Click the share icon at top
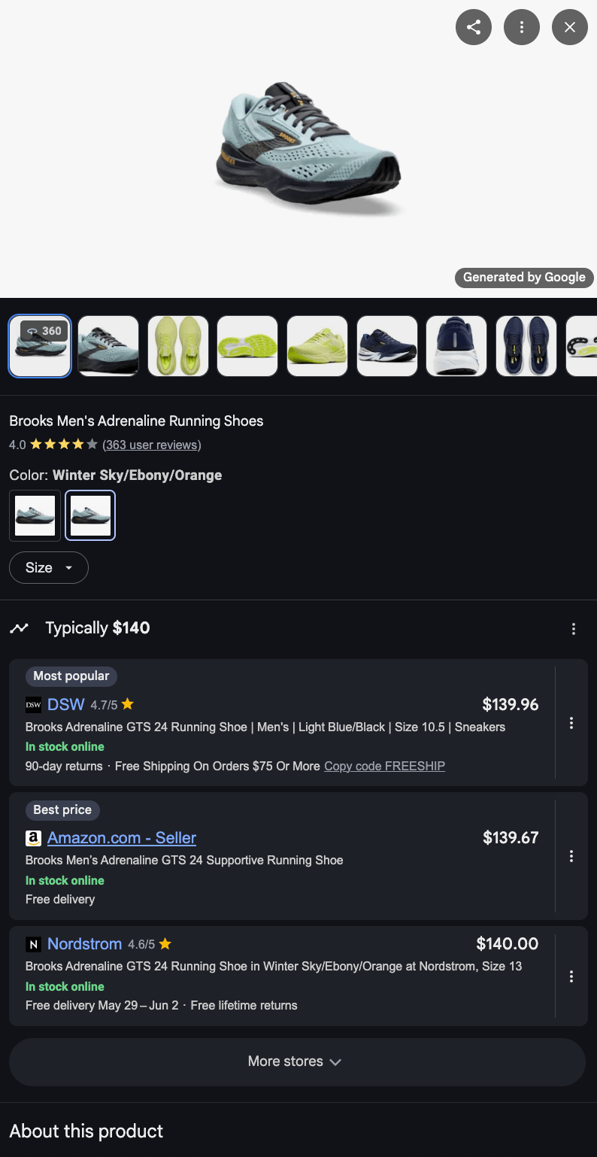597x1157 pixels. [474, 28]
